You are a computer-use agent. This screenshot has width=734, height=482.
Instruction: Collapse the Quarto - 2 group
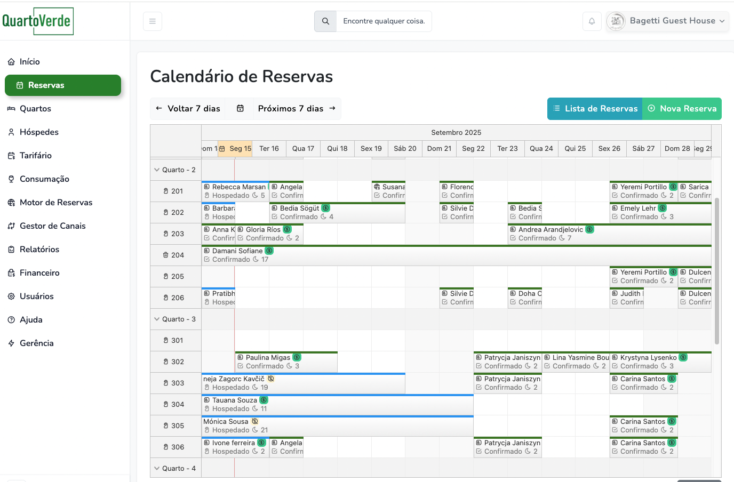(x=157, y=170)
